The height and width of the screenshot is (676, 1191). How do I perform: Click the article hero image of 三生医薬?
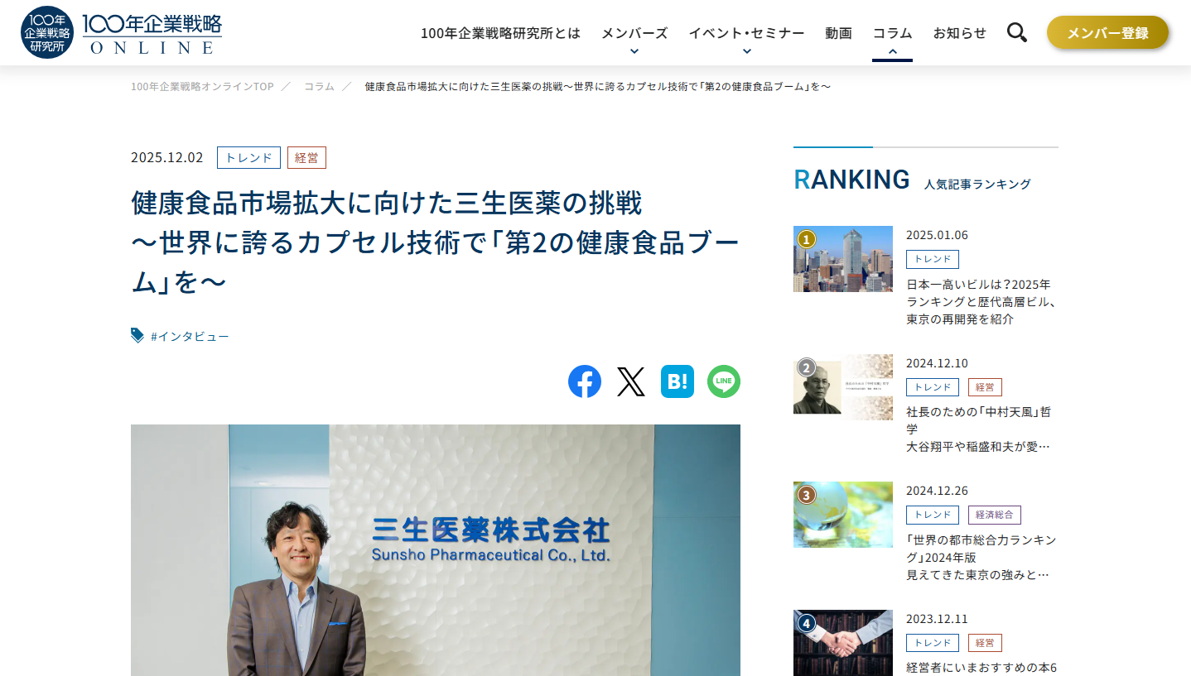tap(436, 550)
